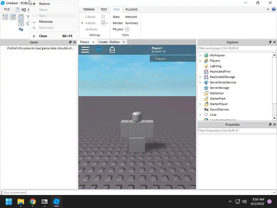Toggle the Properties list icon in ribbon
This screenshot has width=277, height=208.
(x=13, y=17)
